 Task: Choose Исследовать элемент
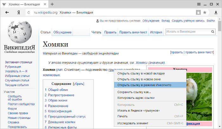point(150,123)
